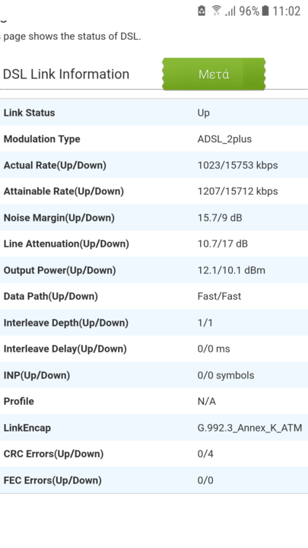Select the Line Attenuation row label
The height and width of the screenshot is (548, 308).
click(x=66, y=244)
